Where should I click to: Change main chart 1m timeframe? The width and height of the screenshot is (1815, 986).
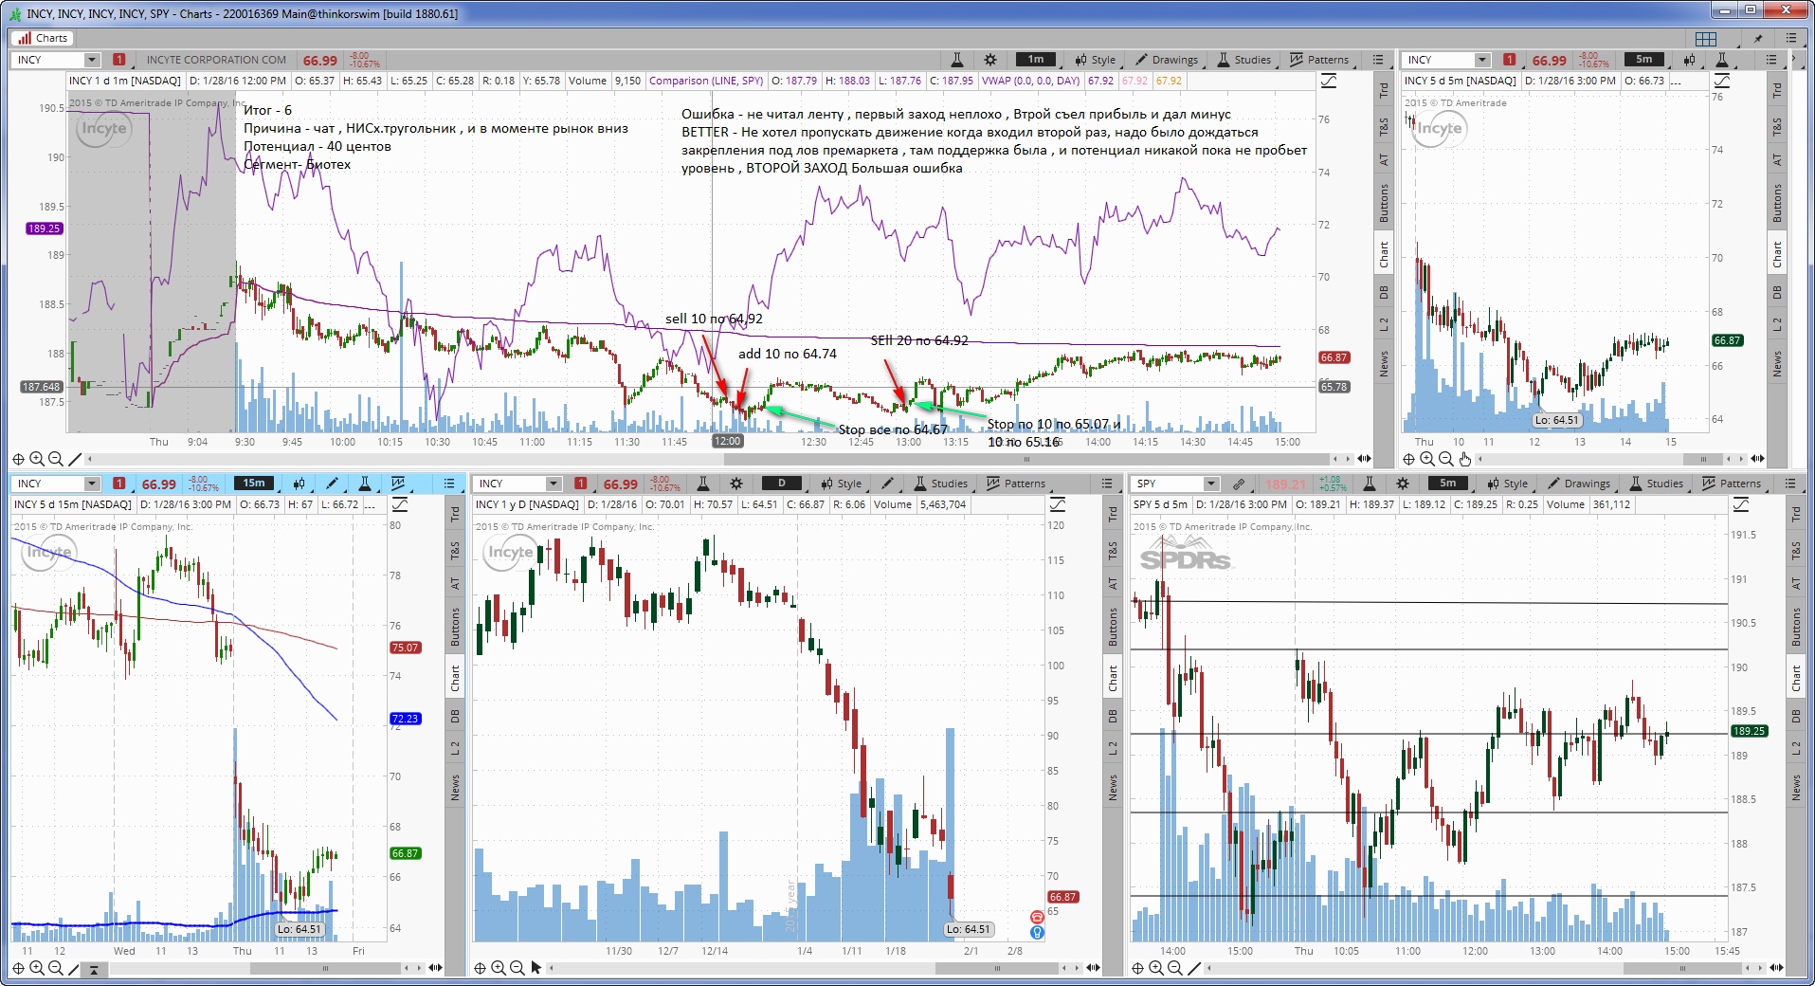tap(1035, 60)
